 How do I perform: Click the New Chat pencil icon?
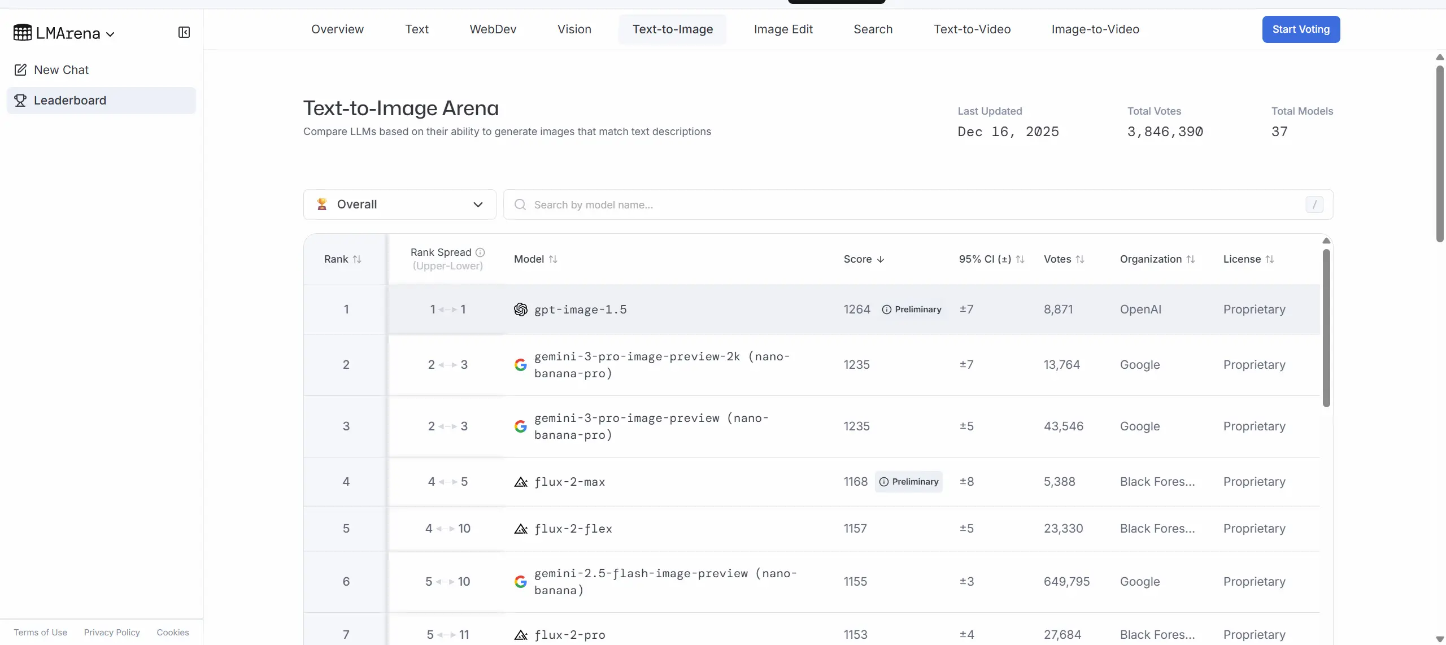tap(20, 70)
